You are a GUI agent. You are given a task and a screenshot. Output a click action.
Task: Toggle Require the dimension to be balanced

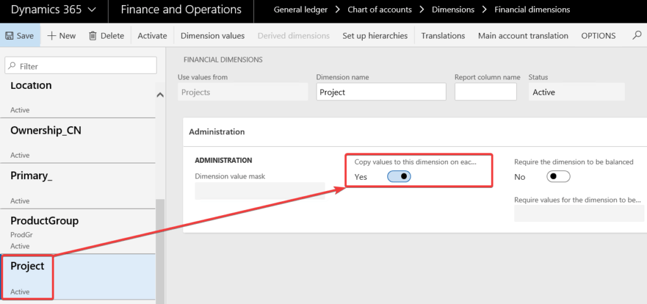coord(559,177)
